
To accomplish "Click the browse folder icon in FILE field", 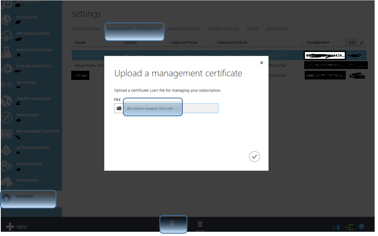I will point(119,108).
